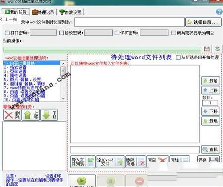223x187 pixels.
Task: Enable the 修改密码 checkbox
Action: tap(61, 33)
